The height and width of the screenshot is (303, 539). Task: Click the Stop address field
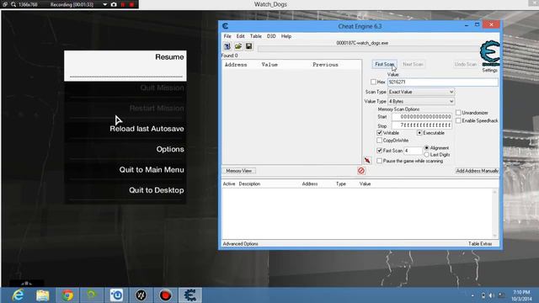coord(422,125)
